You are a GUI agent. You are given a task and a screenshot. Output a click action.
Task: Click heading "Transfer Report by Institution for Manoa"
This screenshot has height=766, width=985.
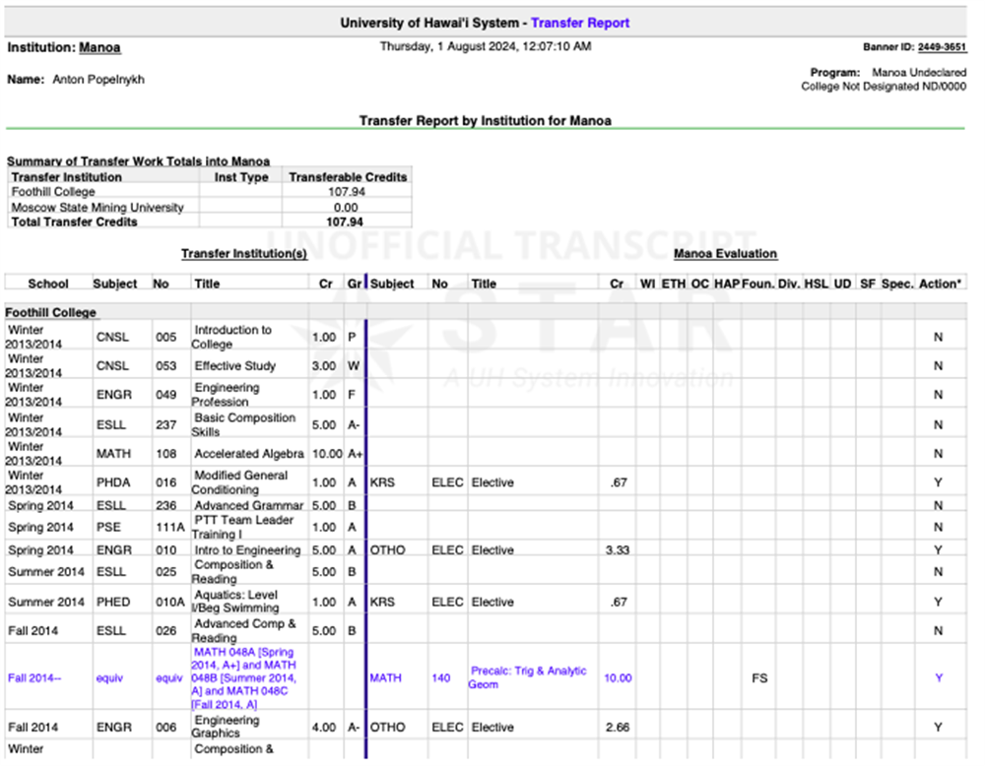click(x=485, y=120)
